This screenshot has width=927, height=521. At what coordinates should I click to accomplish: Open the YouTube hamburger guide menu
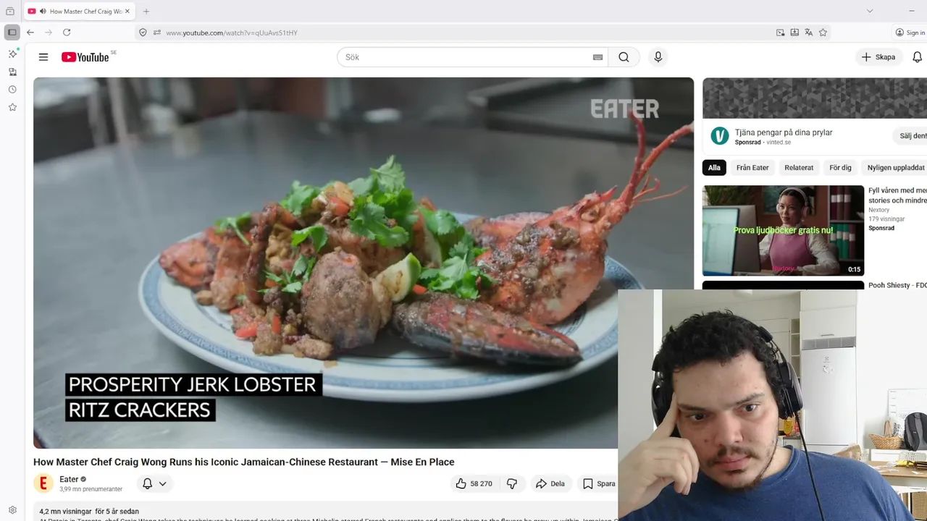pyautogui.click(x=43, y=57)
